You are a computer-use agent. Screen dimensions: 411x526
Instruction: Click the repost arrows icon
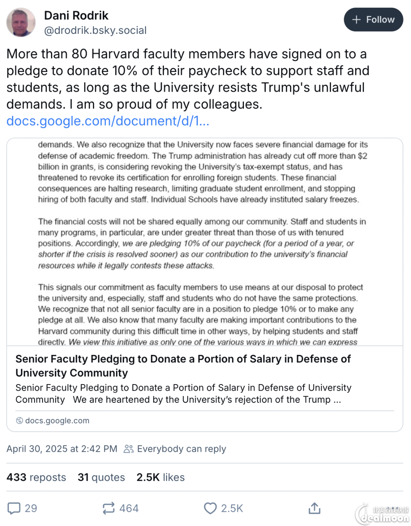[108, 508]
